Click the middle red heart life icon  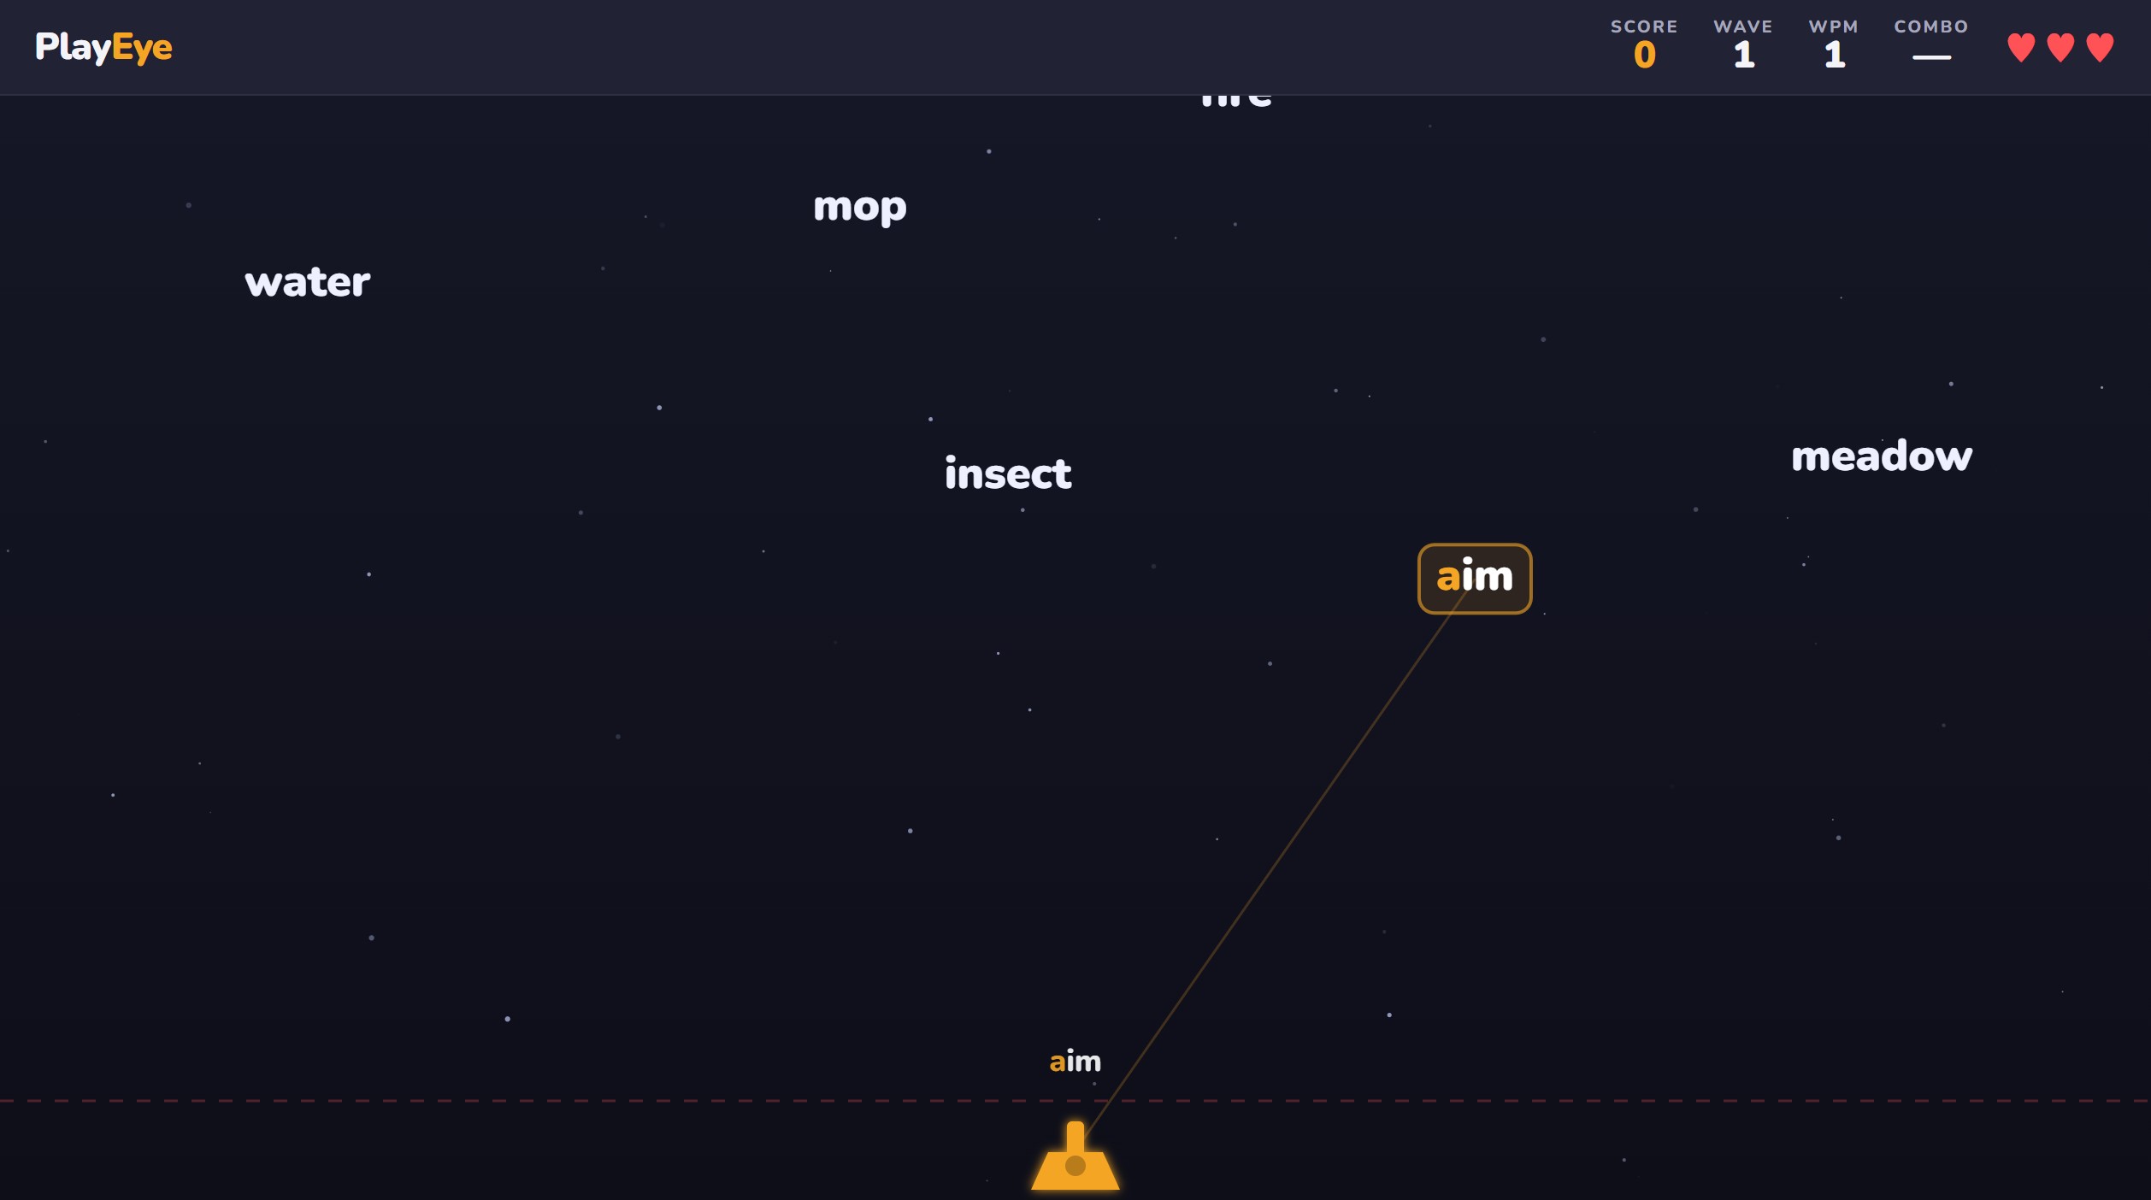click(x=2060, y=48)
